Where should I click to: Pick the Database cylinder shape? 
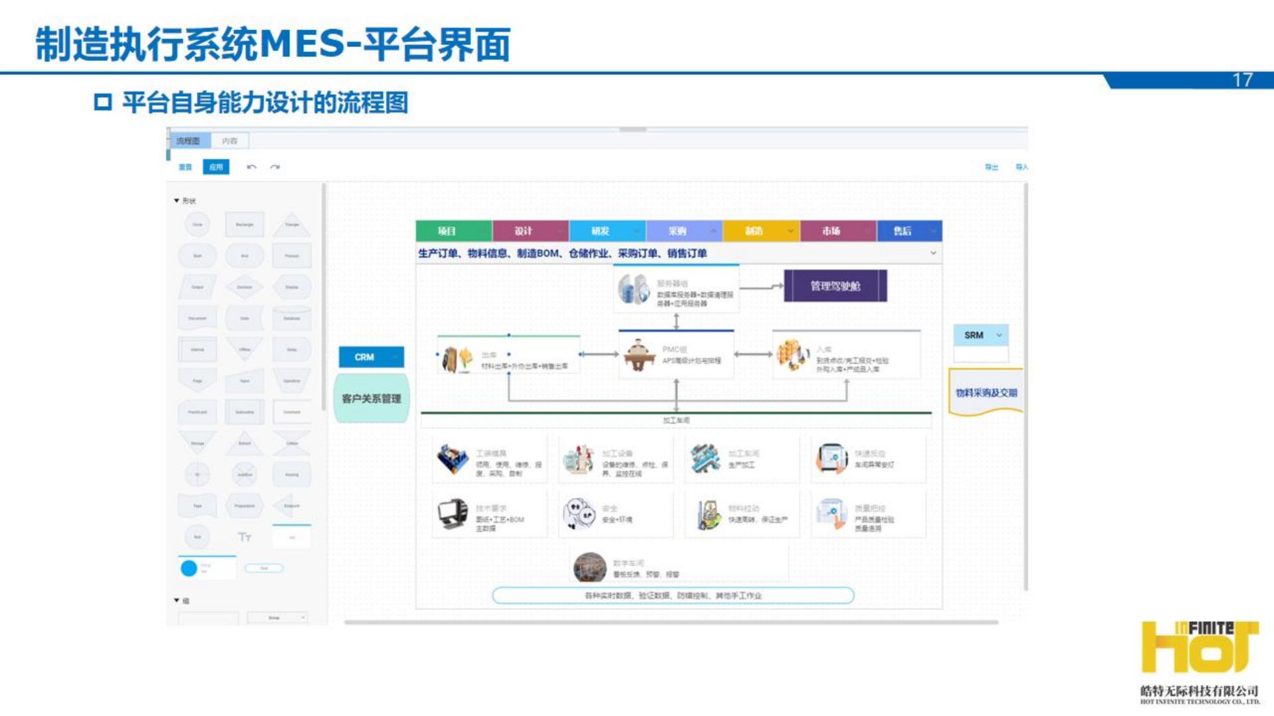291,318
